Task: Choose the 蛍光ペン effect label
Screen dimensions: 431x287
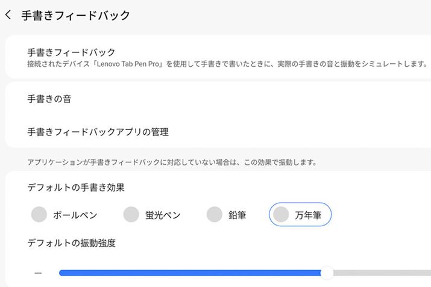Action: (x=163, y=215)
